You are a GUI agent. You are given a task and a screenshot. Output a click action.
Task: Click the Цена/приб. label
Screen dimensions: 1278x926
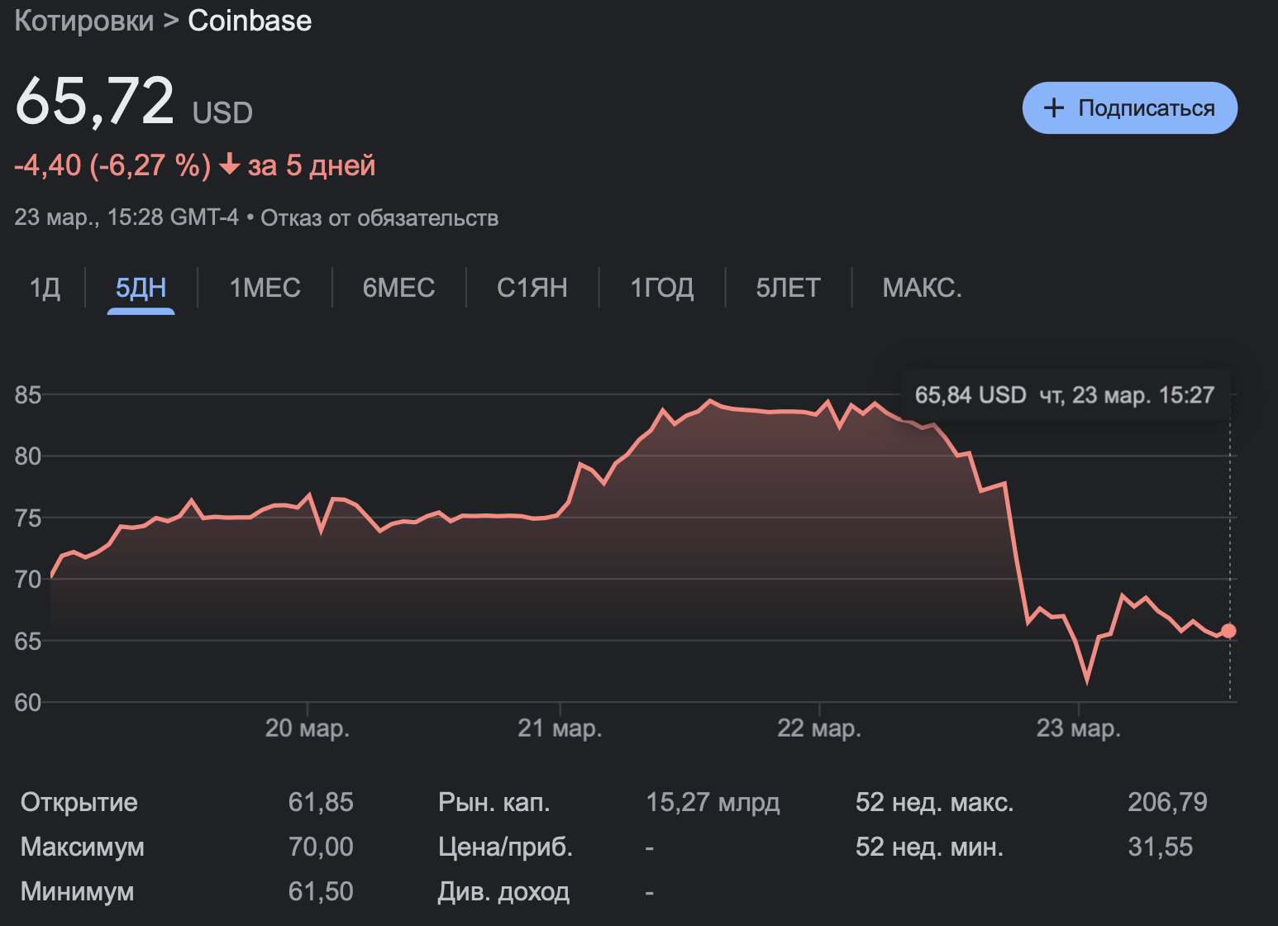pyautogui.click(x=506, y=847)
